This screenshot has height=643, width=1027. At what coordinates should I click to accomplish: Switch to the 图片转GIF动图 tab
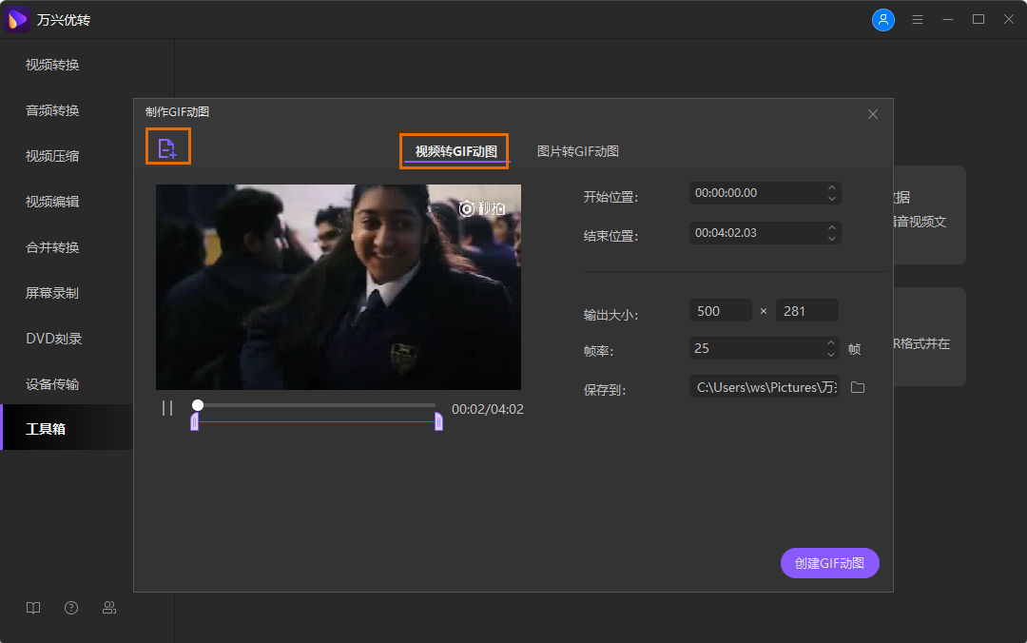point(578,151)
